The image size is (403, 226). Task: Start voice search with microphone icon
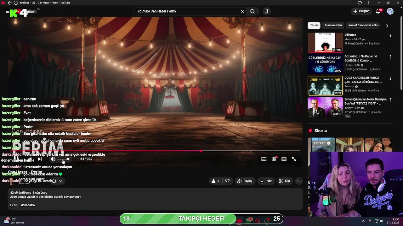click(x=267, y=11)
